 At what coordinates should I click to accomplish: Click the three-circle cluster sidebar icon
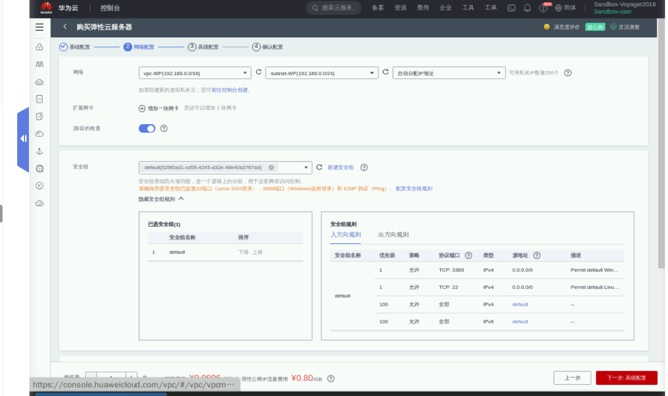tap(40, 47)
